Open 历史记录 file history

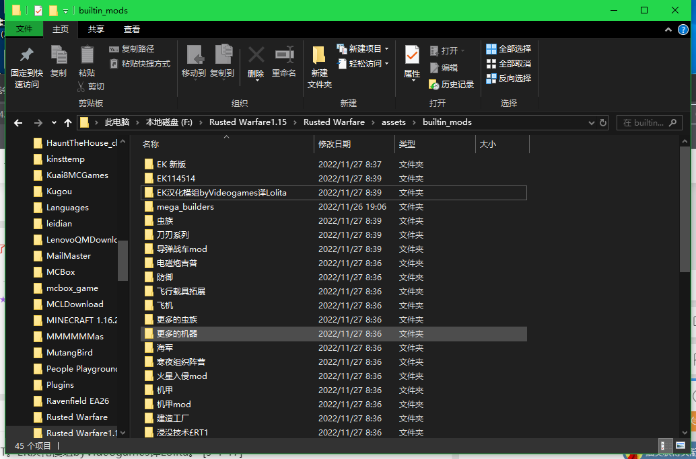[451, 85]
